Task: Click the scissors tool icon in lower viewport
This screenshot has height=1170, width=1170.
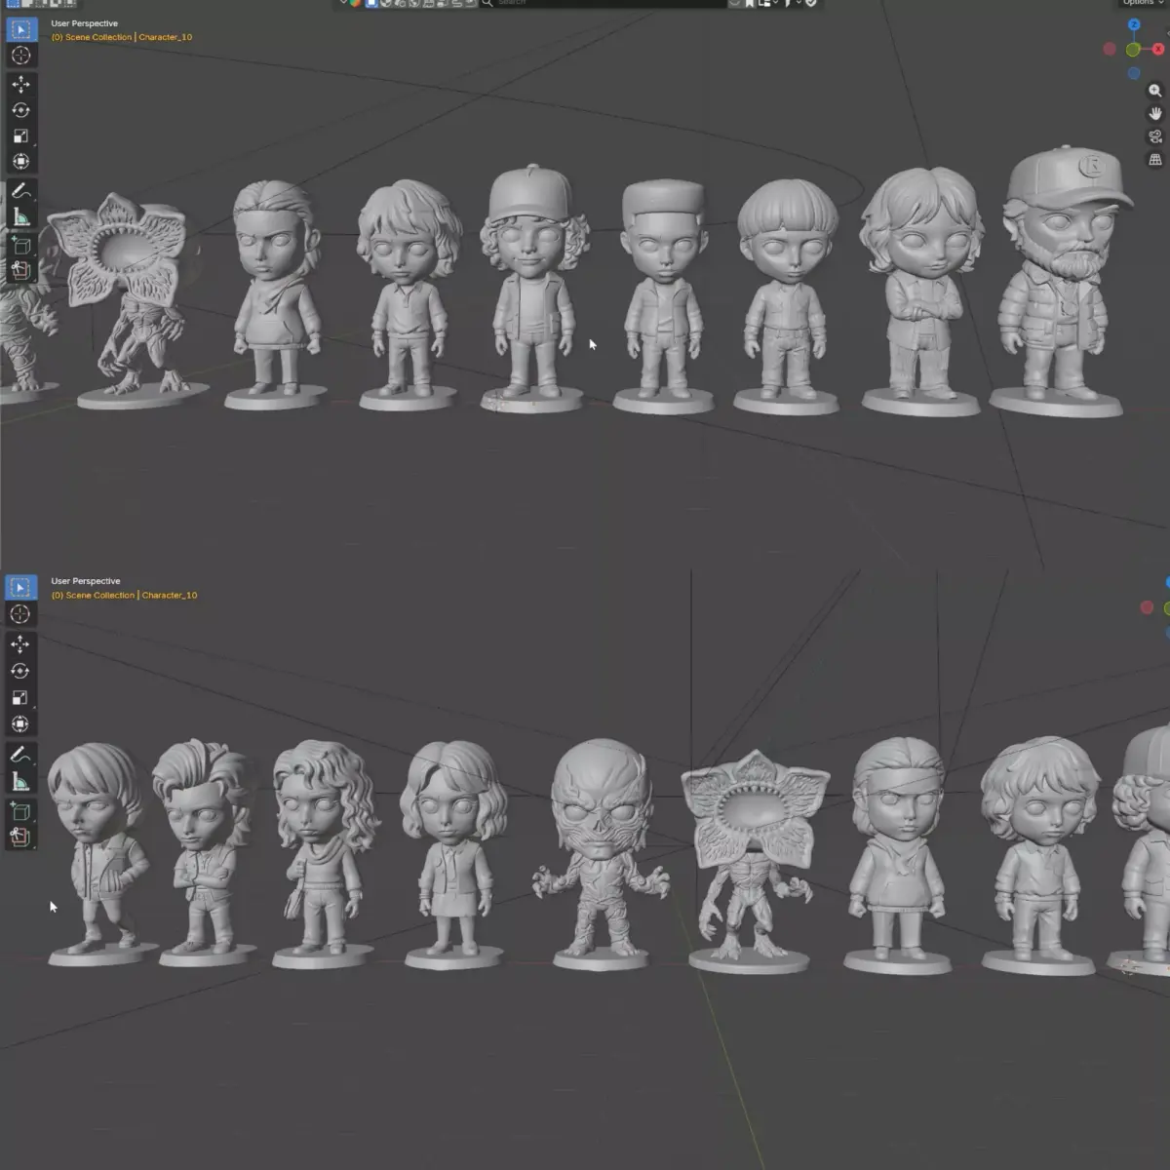Action: [x=20, y=837]
